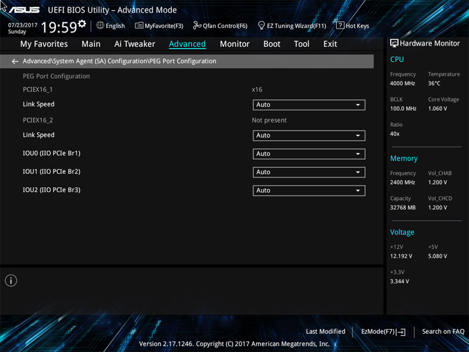The image size is (469, 352).
Task: Click the CPU heading in Hardware Monitor
Action: tap(397, 59)
